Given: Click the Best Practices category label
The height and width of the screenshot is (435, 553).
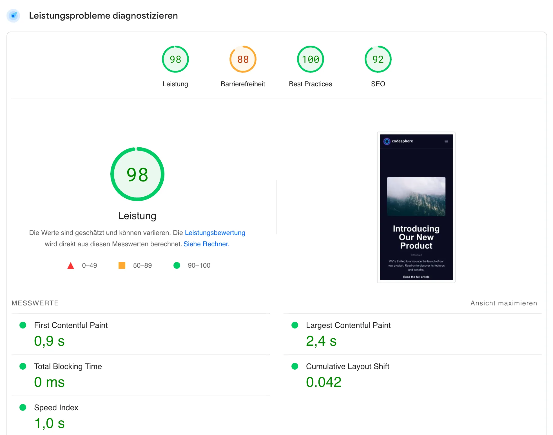Looking at the screenshot, I should [310, 84].
